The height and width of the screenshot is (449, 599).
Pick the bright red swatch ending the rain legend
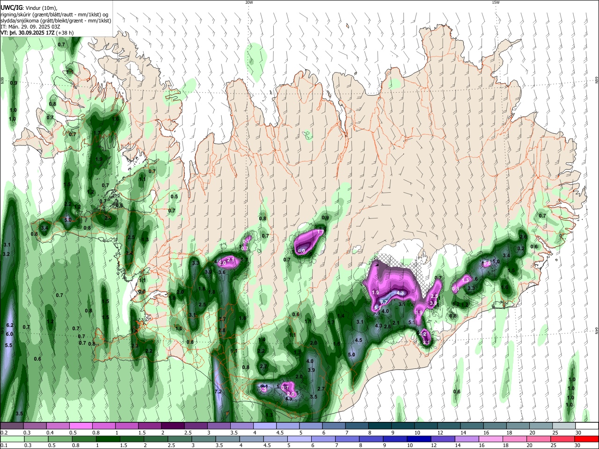(585, 439)
